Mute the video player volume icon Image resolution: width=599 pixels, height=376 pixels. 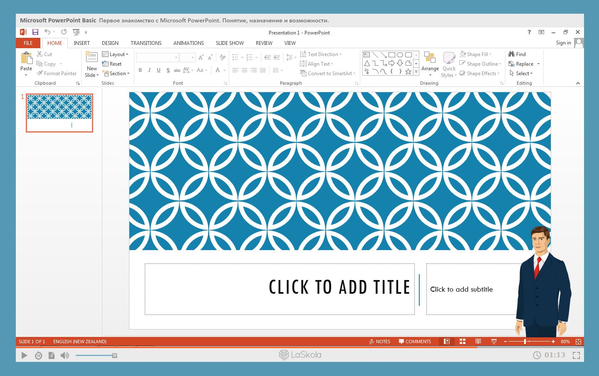pos(65,355)
